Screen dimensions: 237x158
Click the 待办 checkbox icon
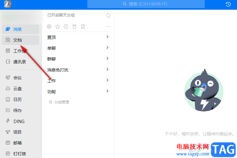(8, 110)
